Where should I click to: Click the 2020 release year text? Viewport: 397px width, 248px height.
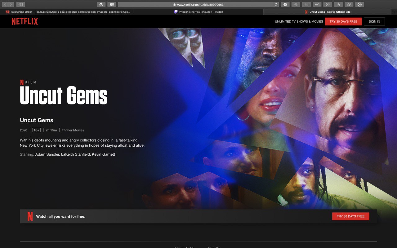[x=24, y=130]
